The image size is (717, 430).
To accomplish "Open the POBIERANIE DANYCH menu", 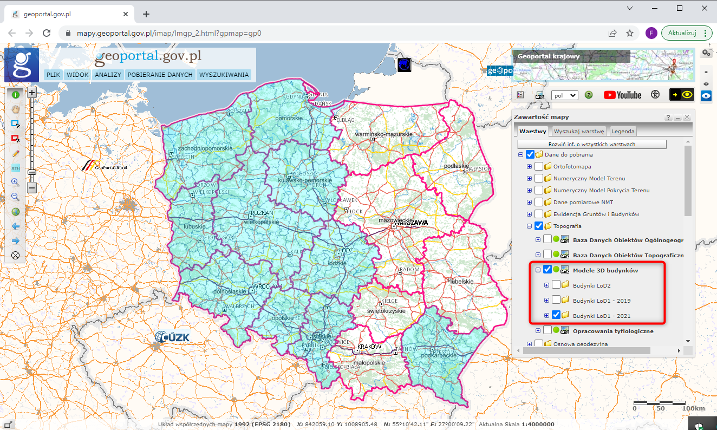I will point(160,75).
